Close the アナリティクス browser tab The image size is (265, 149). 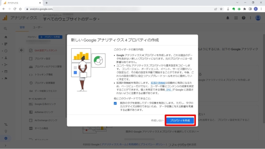point(40,3)
